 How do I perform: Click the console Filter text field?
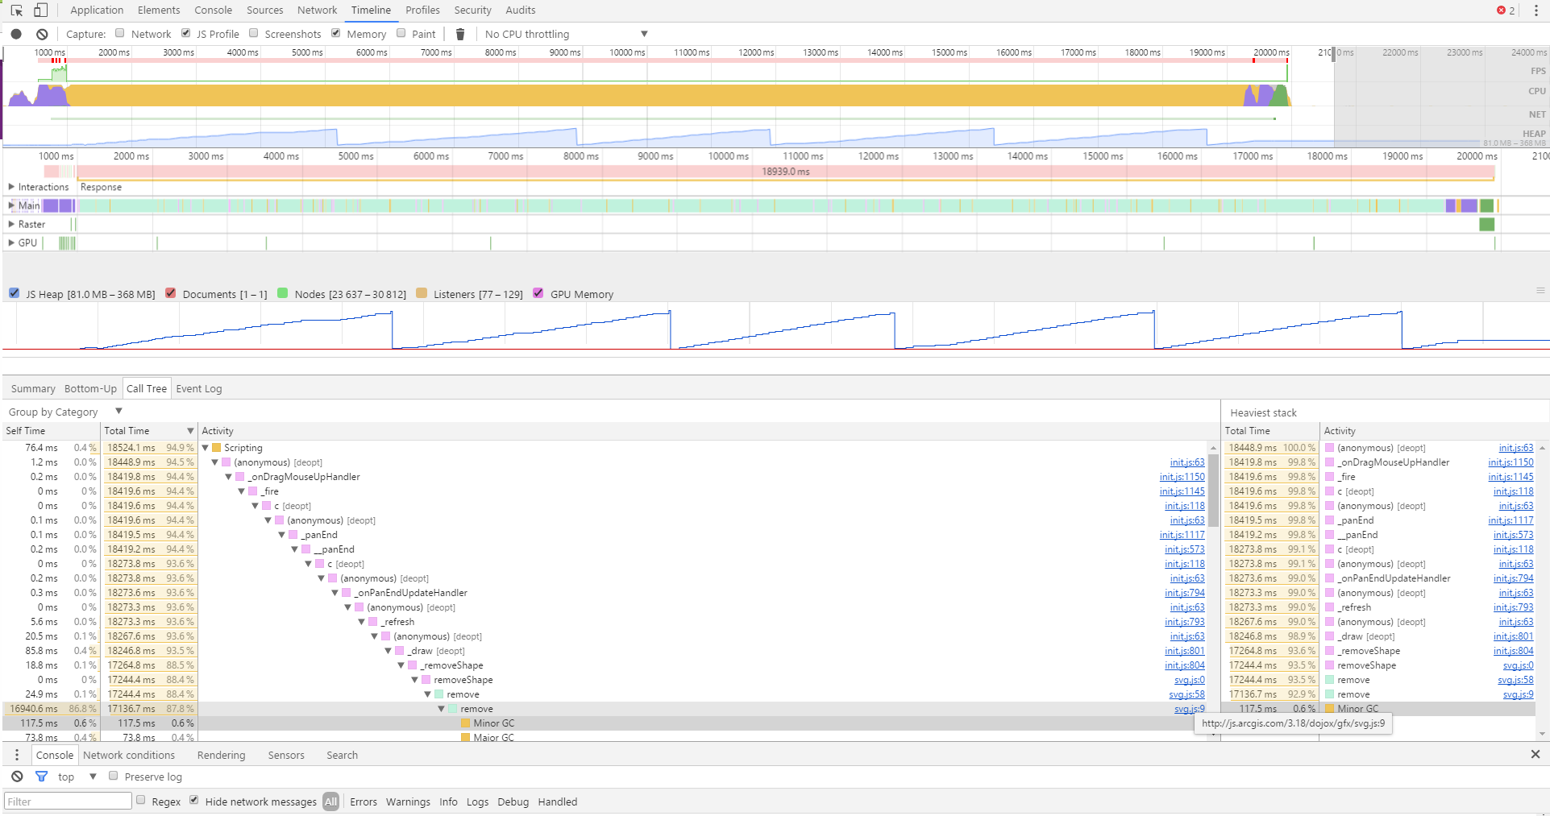[68, 802]
